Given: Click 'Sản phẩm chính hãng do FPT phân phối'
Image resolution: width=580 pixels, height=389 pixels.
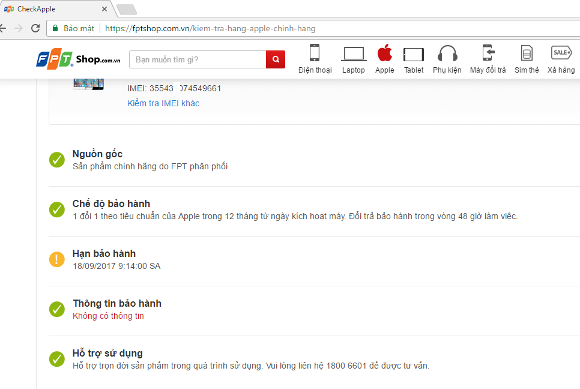Looking at the screenshot, I should [150, 166].
